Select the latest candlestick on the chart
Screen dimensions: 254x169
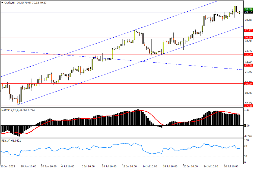[239, 12]
